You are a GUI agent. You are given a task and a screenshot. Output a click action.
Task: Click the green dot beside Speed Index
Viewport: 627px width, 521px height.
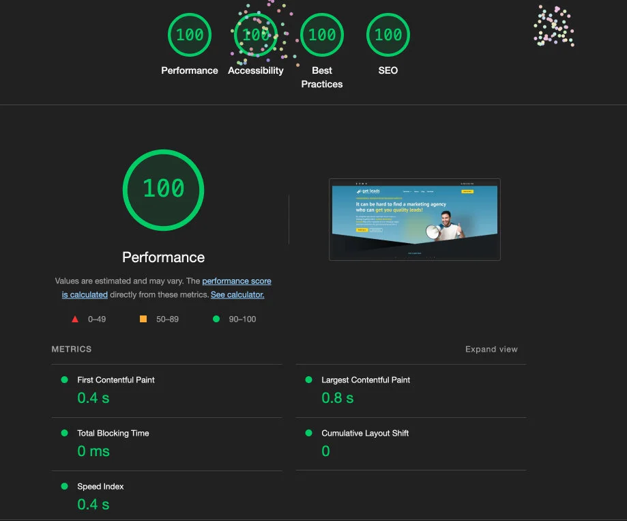[x=64, y=486]
